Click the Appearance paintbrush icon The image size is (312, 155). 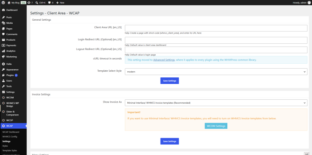click(x=3, y=70)
